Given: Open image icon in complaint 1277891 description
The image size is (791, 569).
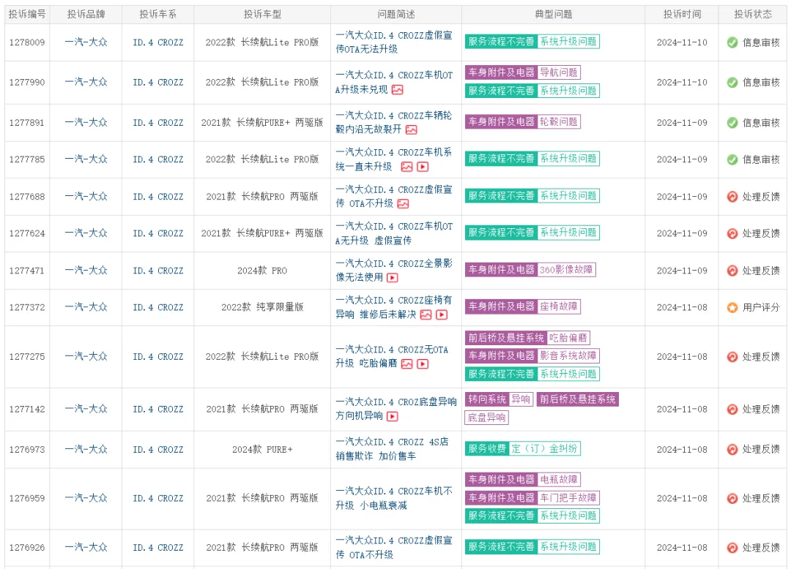Looking at the screenshot, I should click(412, 129).
